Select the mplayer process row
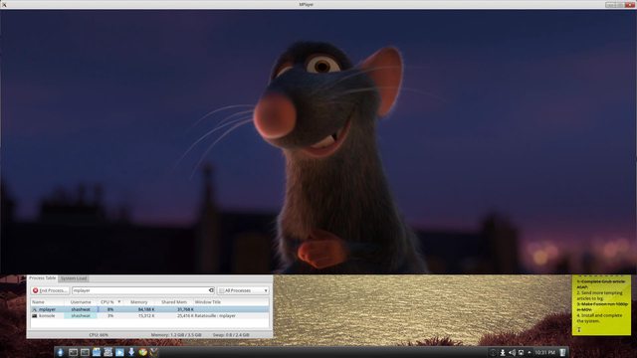The width and height of the screenshot is (637, 358). [149, 309]
